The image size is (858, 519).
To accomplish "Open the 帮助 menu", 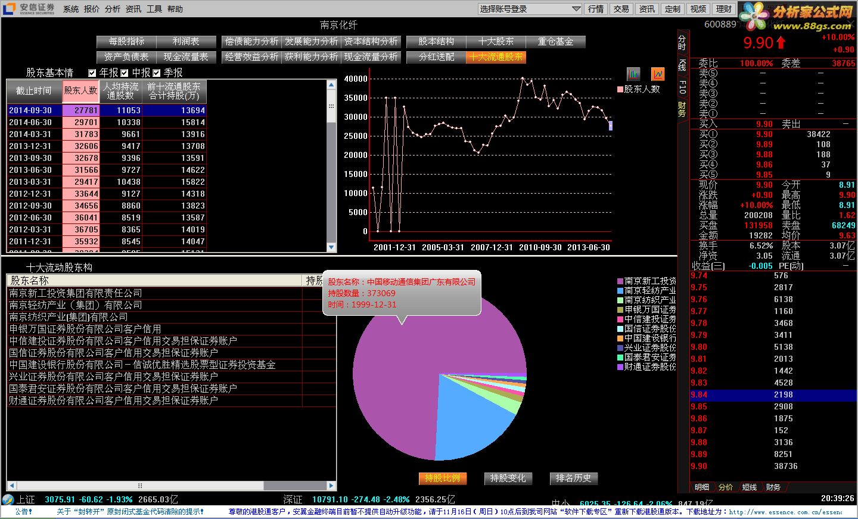I will pyautogui.click(x=175, y=9).
